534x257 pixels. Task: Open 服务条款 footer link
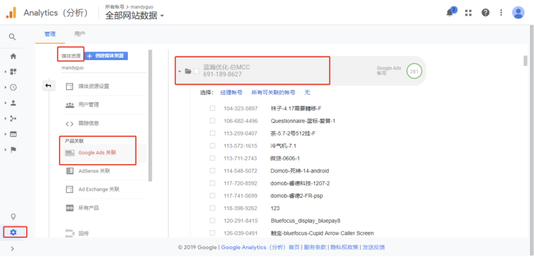tap(314, 248)
